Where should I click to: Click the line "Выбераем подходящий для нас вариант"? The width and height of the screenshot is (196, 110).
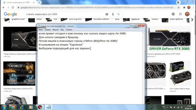point(65,48)
